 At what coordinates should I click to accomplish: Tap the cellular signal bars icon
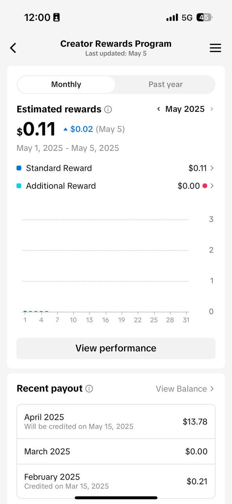(172, 17)
